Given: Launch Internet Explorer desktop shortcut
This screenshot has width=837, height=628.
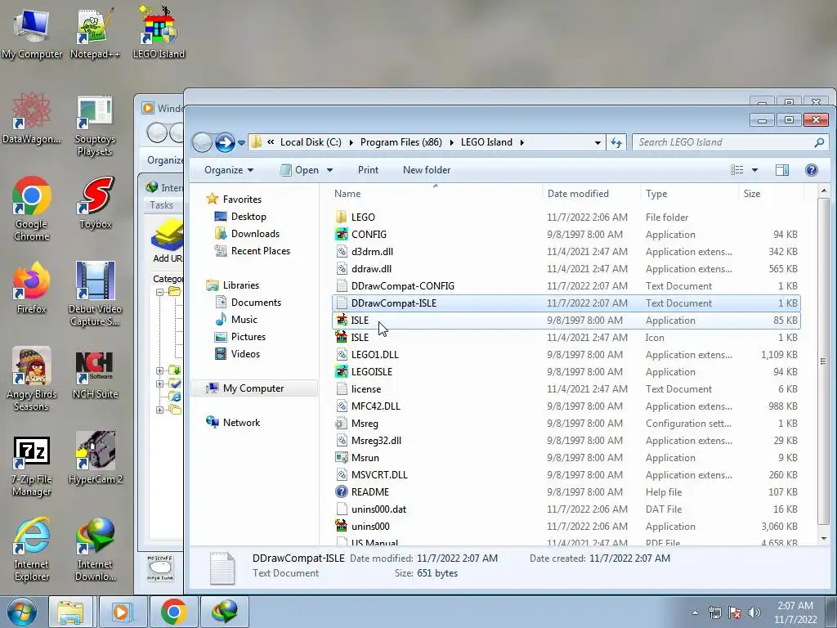Looking at the screenshot, I should 32,550.
